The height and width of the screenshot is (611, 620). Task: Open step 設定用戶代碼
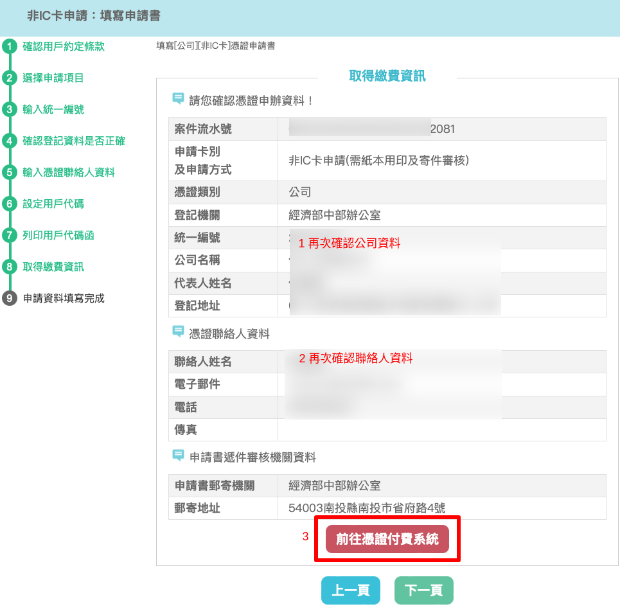[x=53, y=204]
